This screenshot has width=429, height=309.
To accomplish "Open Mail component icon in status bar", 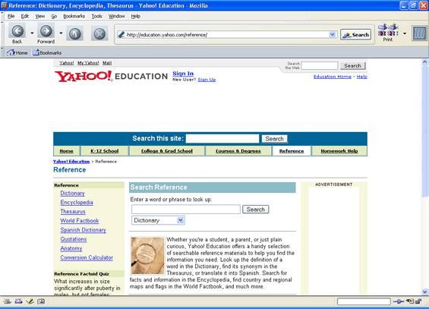I will [18, 301].
